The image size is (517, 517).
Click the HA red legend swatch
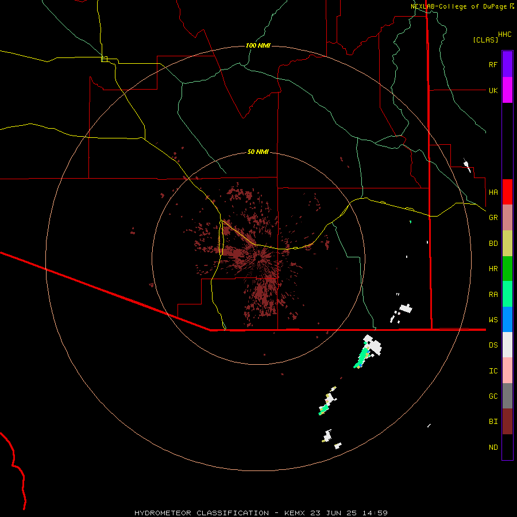point(507,192)
